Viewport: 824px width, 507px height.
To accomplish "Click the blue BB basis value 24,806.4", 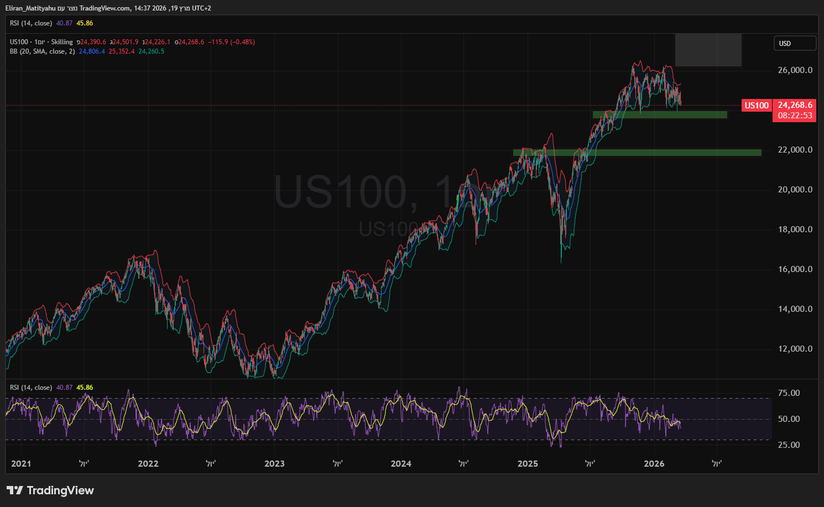I will coord(92,51).
